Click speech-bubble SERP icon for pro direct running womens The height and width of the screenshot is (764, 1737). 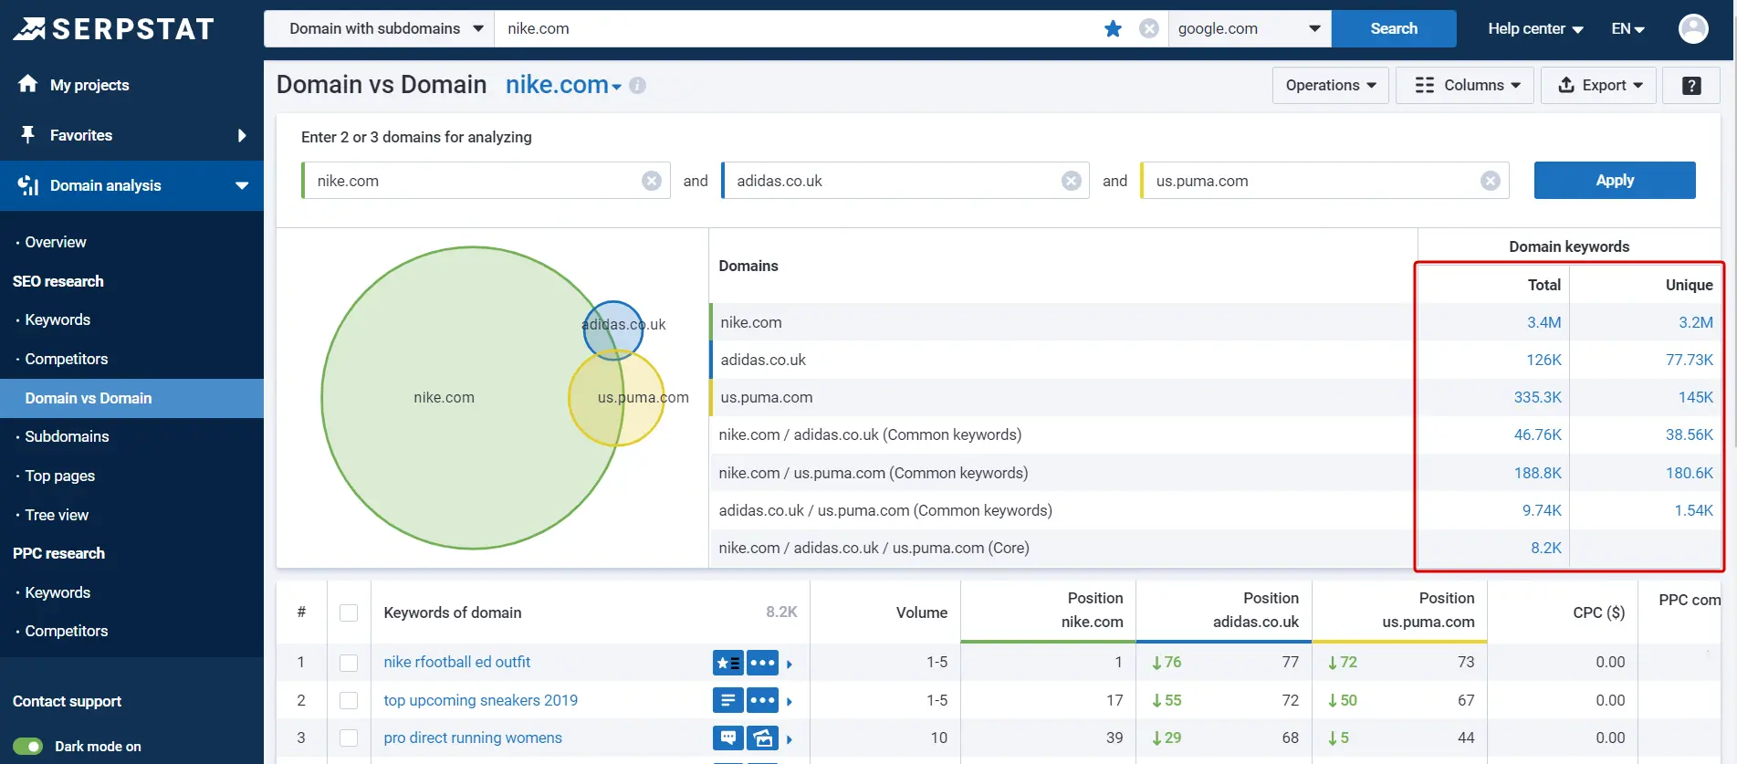click(727, 738)
